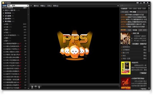The width and height of the screenshot is (153, 95).
Task: Switch to the 百科 tab
Action: [x=131, y=9]
